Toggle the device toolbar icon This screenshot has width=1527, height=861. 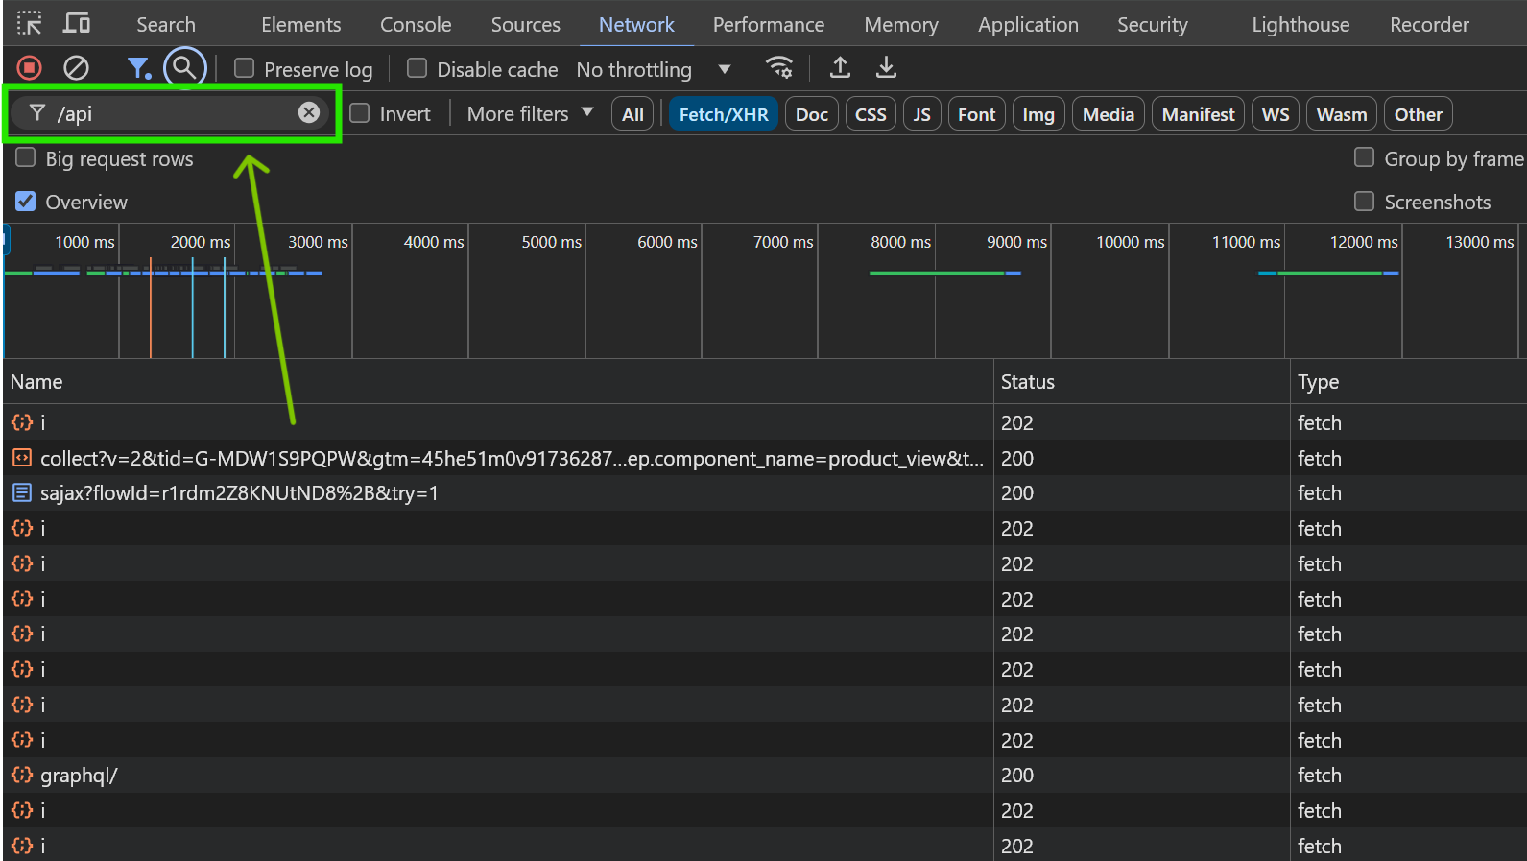[77, 24]
